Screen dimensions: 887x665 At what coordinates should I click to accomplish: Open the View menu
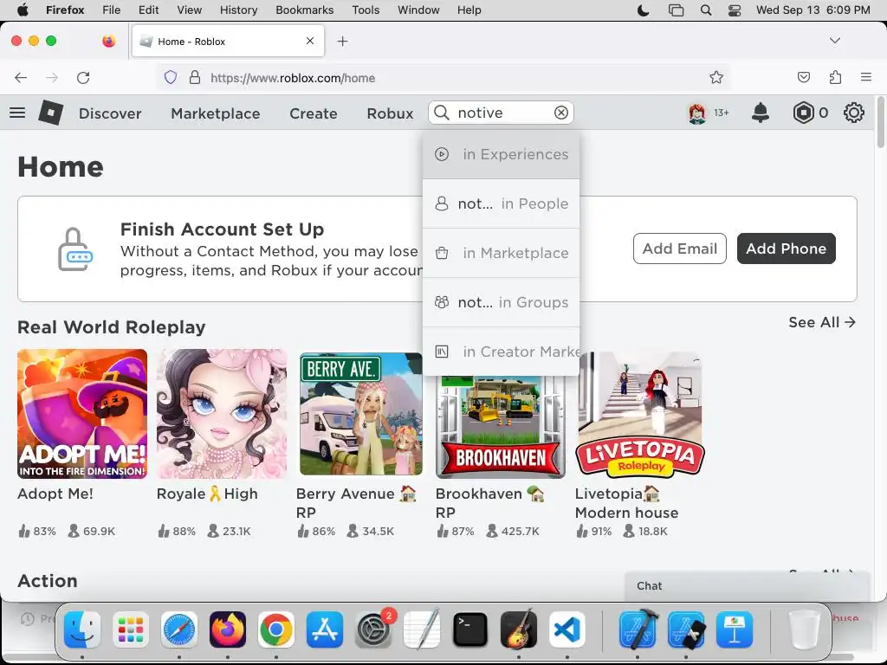[x=189, y=10]
